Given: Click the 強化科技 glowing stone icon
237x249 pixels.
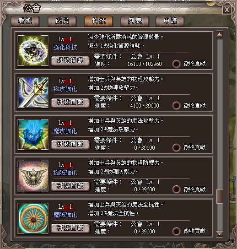Looking at the screenshot, I should [x=33, y=50].
